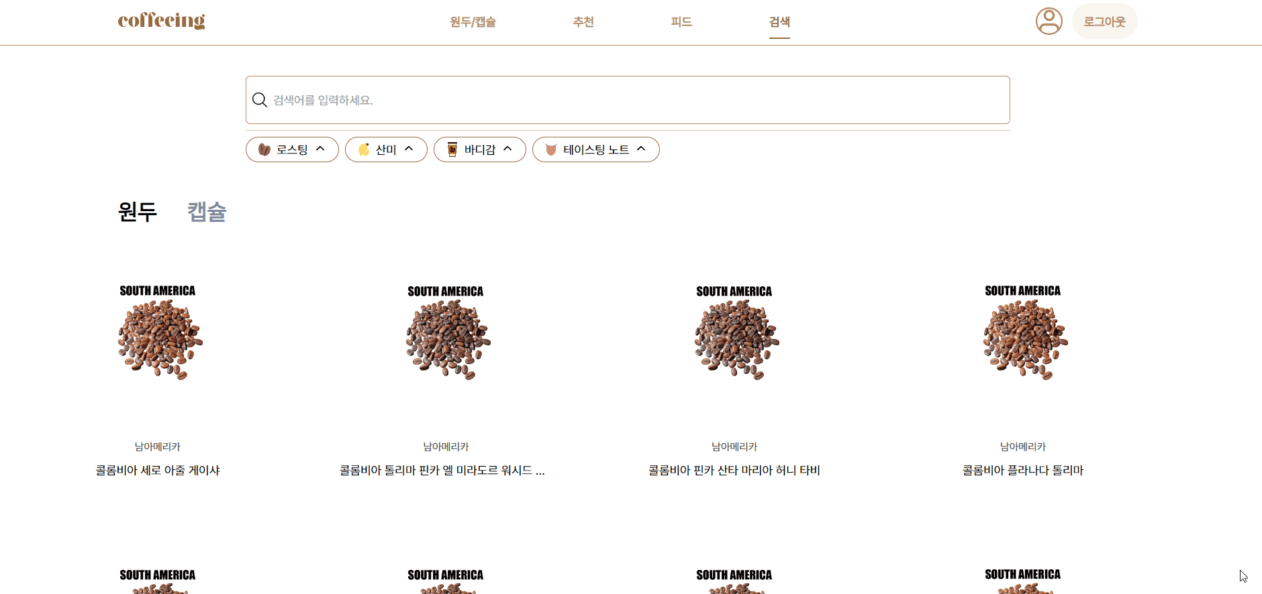Click the coffee cup body icon
Viewport: 1262px width, 594px height.
tap(452, 150)
